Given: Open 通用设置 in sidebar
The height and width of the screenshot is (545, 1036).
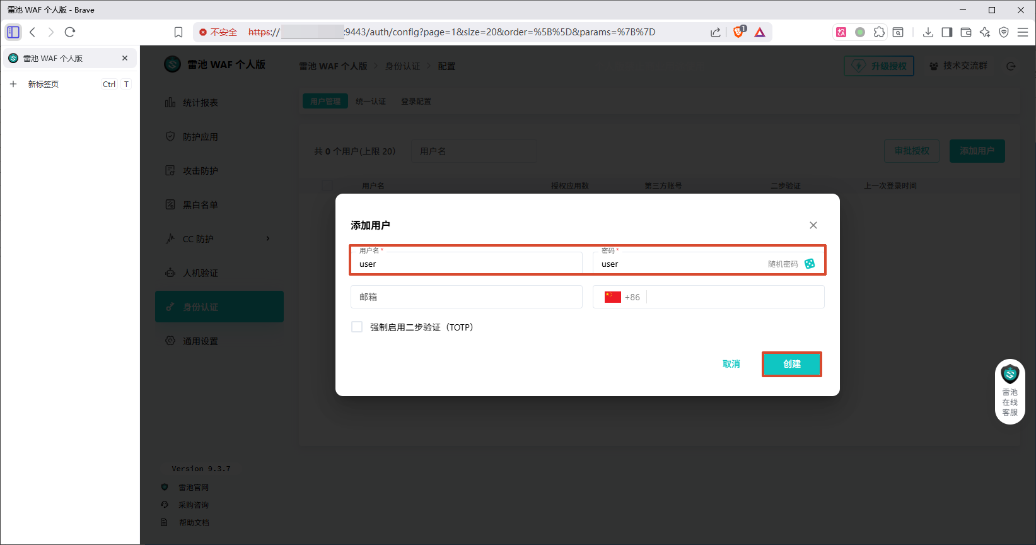Looking at the screenshot, I should tap(219, 341).
